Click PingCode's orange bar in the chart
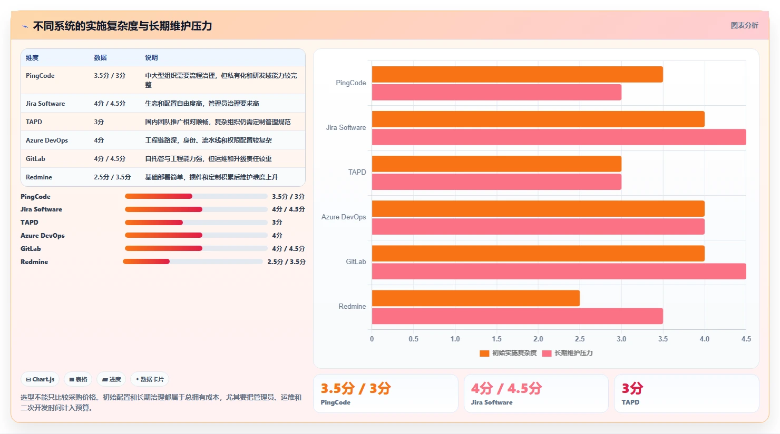This screenshot has width=780, height=434. (518, 74)
